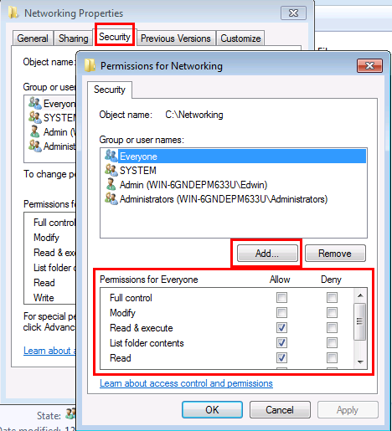Click the Security tab in Permissions dialog
This screenshot has width=392, height=431.
110,90
